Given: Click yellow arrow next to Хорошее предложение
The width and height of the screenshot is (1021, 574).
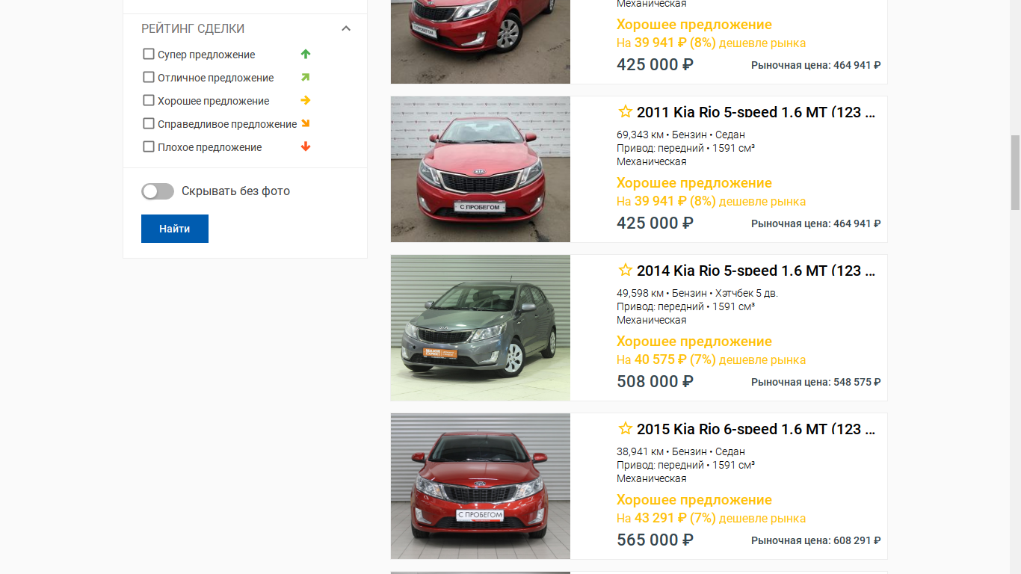Looking at the screenshot, I should [305, 100].
